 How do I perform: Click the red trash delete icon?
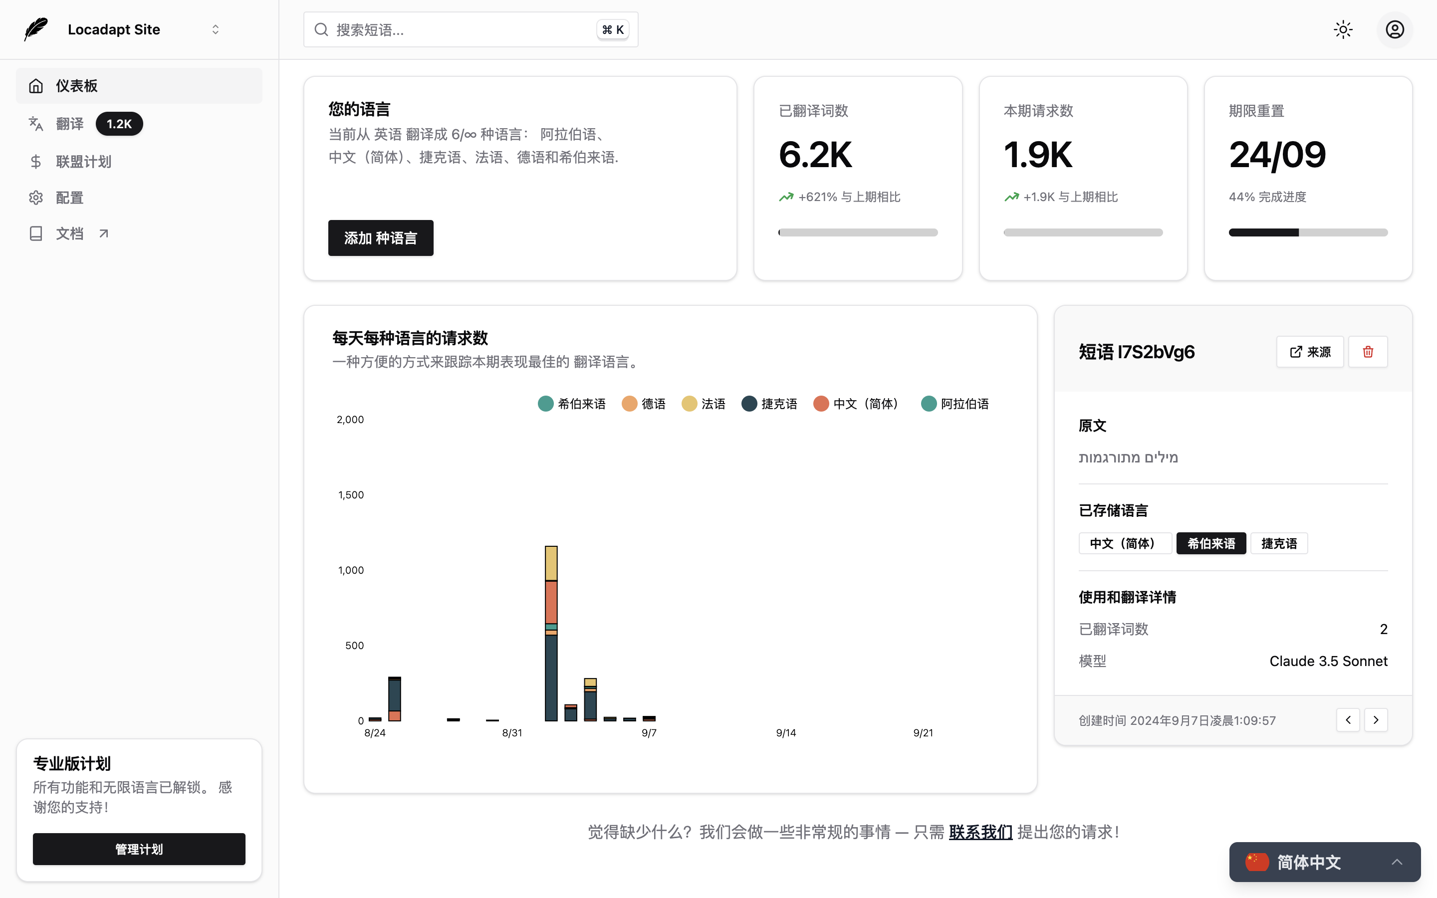1368,352
